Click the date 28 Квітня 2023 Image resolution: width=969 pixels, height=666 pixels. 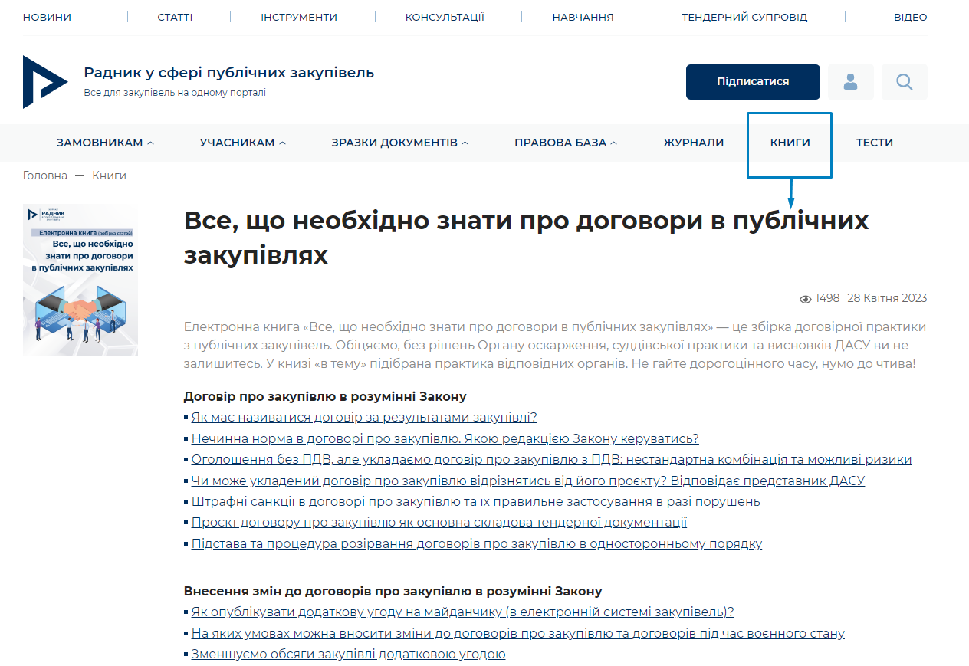point(887,298)
